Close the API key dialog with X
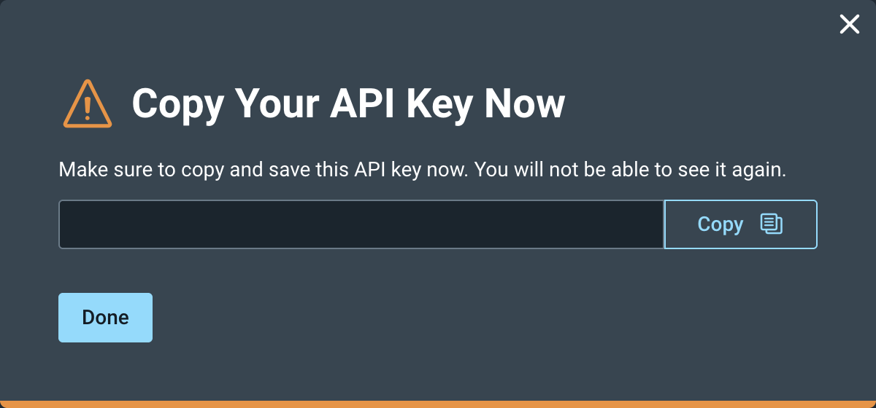876x408 pixels. coord(849,25)
